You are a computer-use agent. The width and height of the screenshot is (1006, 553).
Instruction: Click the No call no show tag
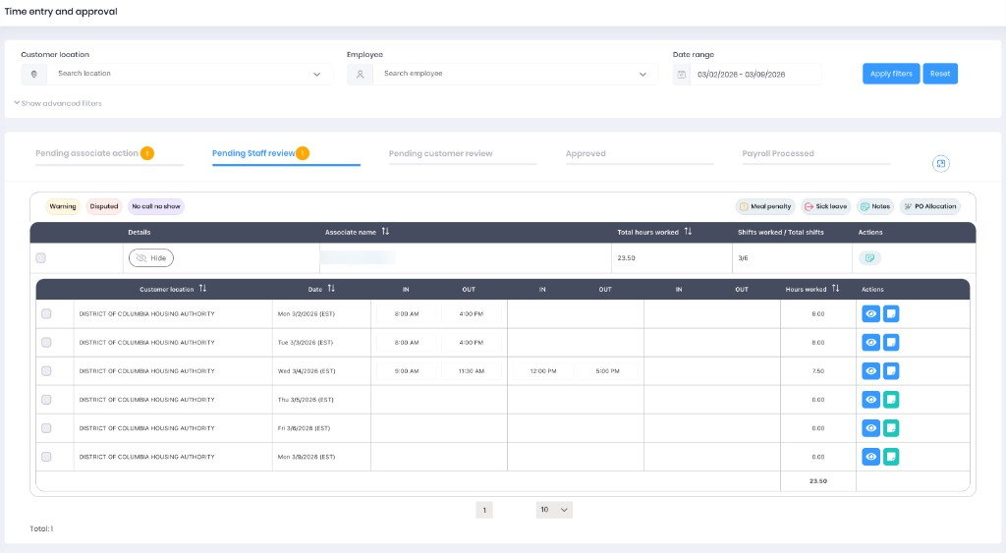click(x=156, y=206)
